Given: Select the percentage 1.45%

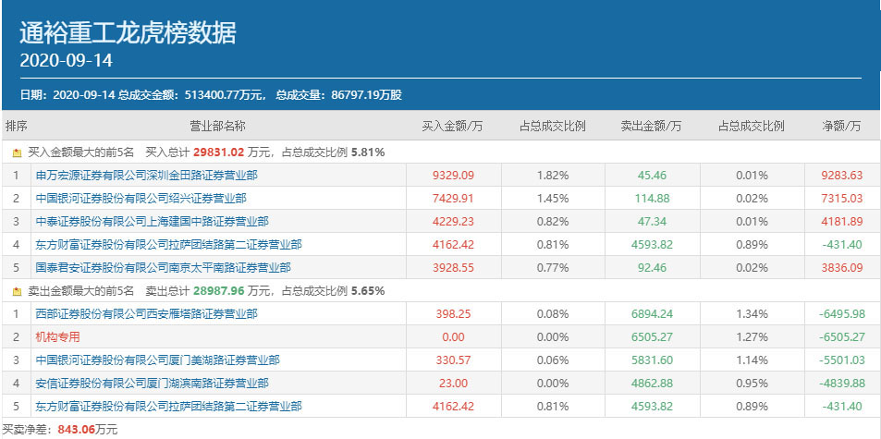Looking at the screenshot, I should pos(553,198).
